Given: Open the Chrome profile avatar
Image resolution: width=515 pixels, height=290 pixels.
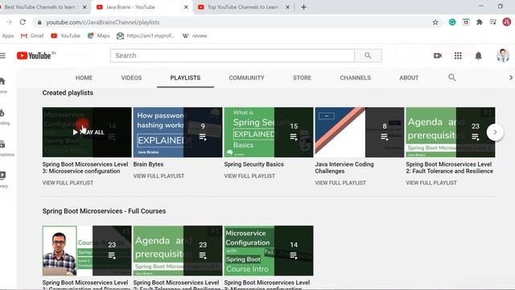Looking at the screenshot, I should point(506,22).
